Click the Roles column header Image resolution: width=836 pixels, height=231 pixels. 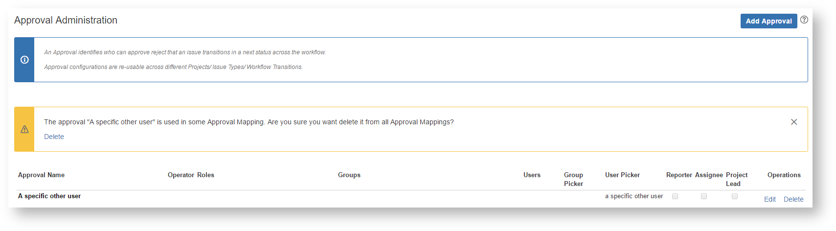point(205,175)
